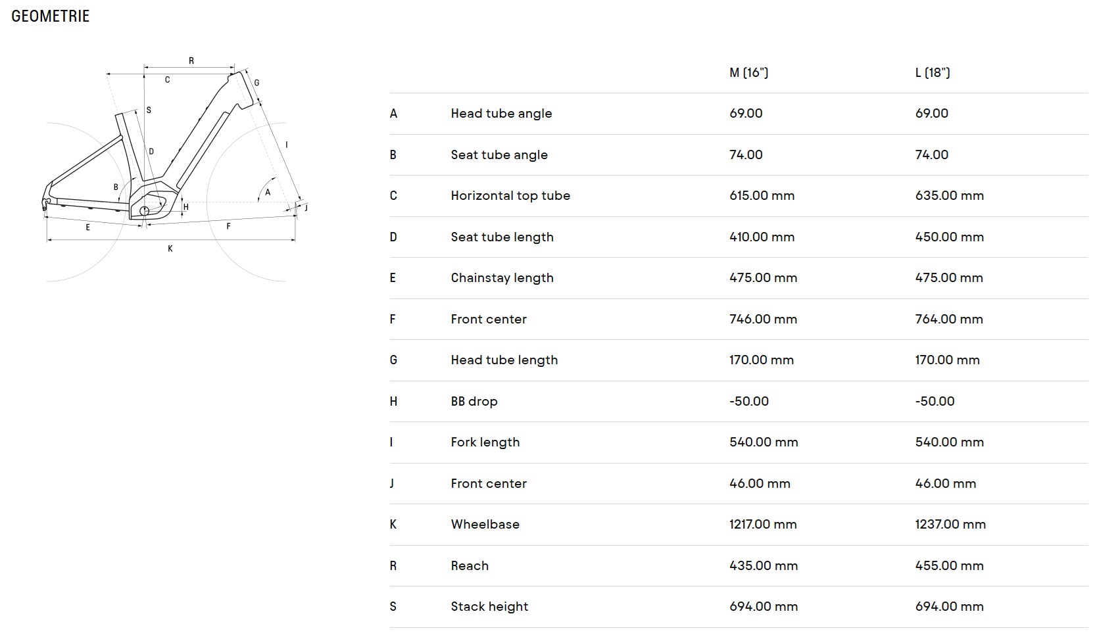This screenshot has width=1095, height=643.
Task: Select the L (18") size column header
Action: [x=932, y=73]
